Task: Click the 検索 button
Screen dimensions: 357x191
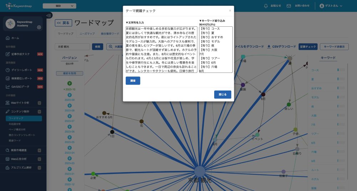Action: (x=97, y=47)
